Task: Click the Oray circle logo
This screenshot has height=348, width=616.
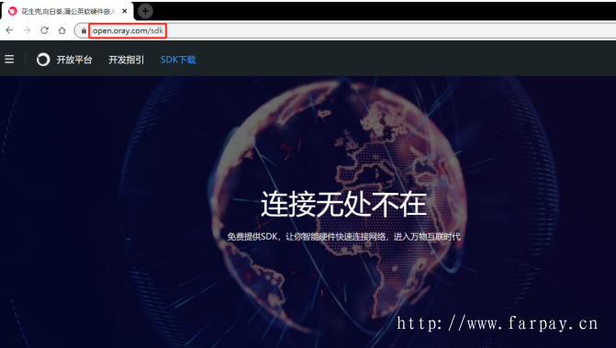Action: [43, 60]
